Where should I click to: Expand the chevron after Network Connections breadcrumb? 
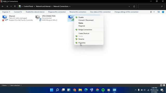[x=70, y=6]
